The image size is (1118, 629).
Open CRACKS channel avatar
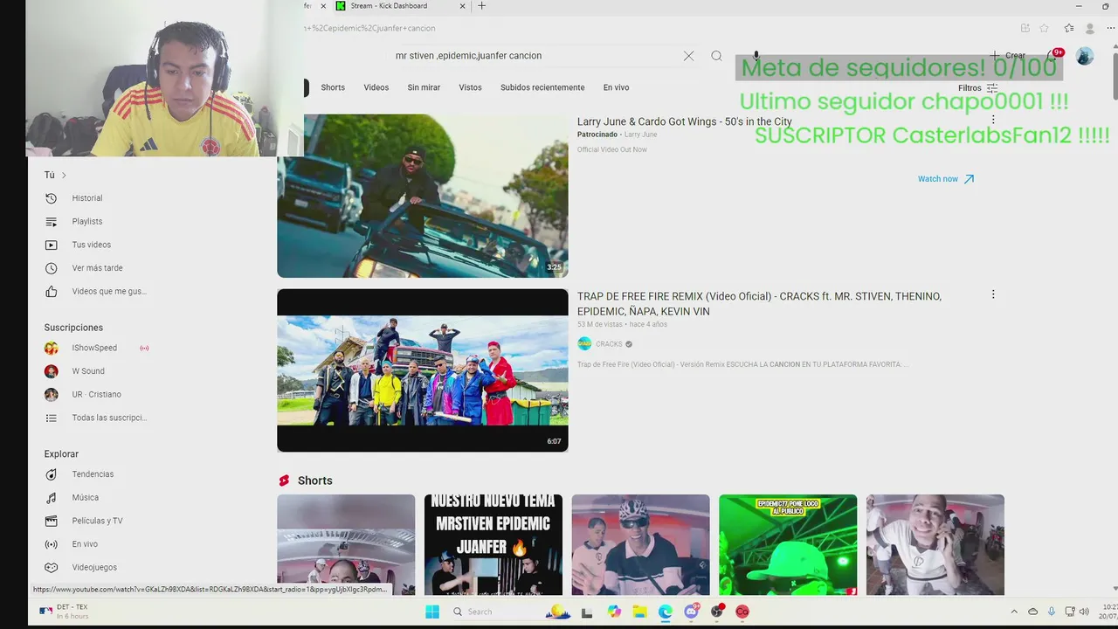click(x=584, y=344)
